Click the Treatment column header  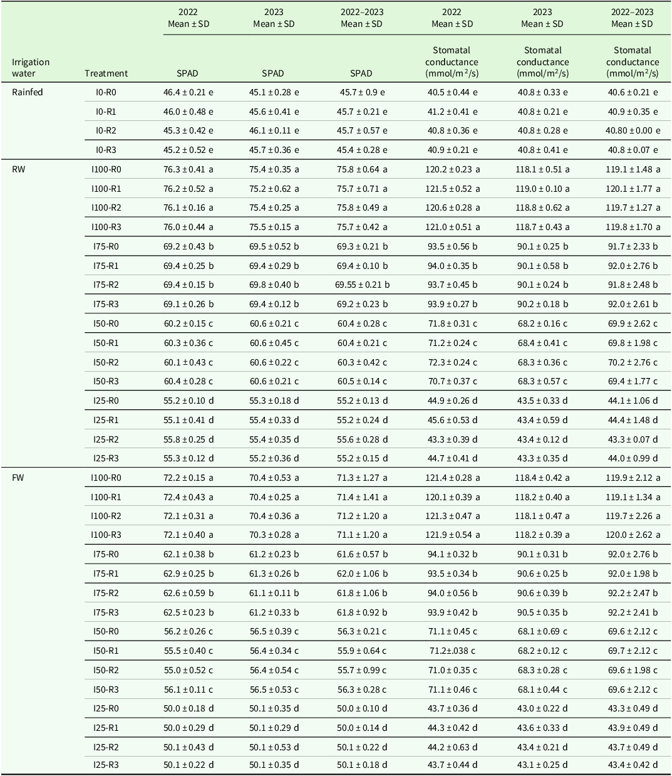106,73
